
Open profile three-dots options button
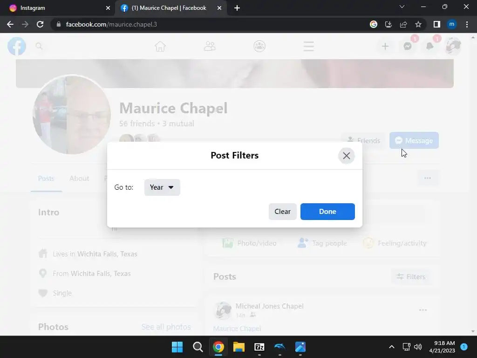click(x=428, y=178)
